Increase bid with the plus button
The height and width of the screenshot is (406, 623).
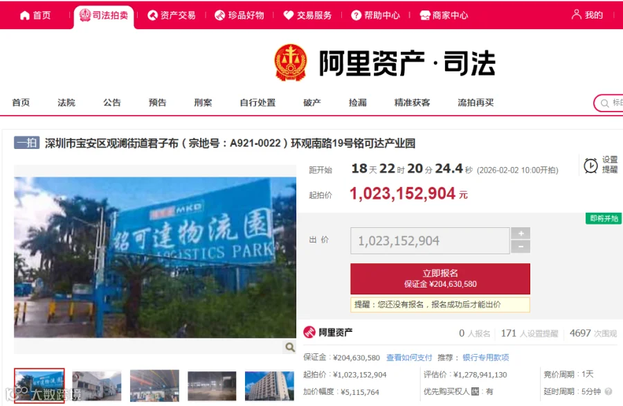point(521,233)
